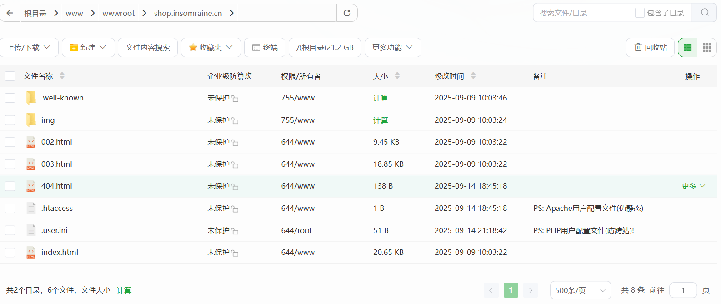This screenshot has height=304, width=721.
Task: Open the 500条/页 page size selector
Action: (580, 290)
